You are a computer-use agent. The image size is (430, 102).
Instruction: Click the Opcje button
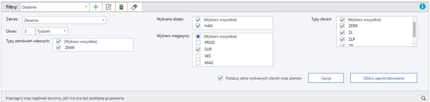pyautogui.click(x=326, y=78)
